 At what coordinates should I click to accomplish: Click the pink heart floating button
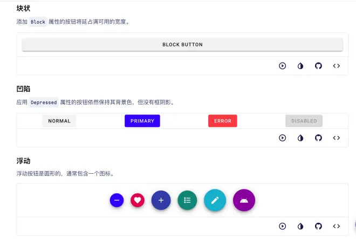[x=138, y=200]
